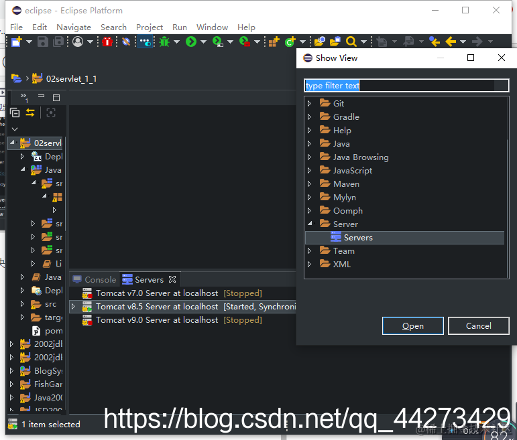The width and height of the screenshot is (517, 440).
Task: Click the New Java Class icon
Action: click(290, 42)
